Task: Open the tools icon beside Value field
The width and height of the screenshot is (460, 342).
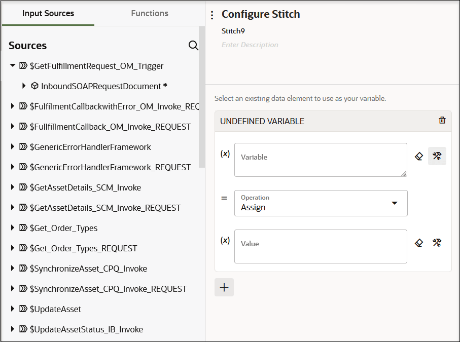Action: click(x=437, y=243)
